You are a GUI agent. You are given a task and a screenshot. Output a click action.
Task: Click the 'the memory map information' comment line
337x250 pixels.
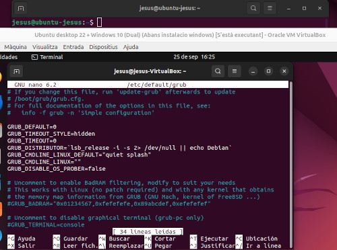point(133,197)
